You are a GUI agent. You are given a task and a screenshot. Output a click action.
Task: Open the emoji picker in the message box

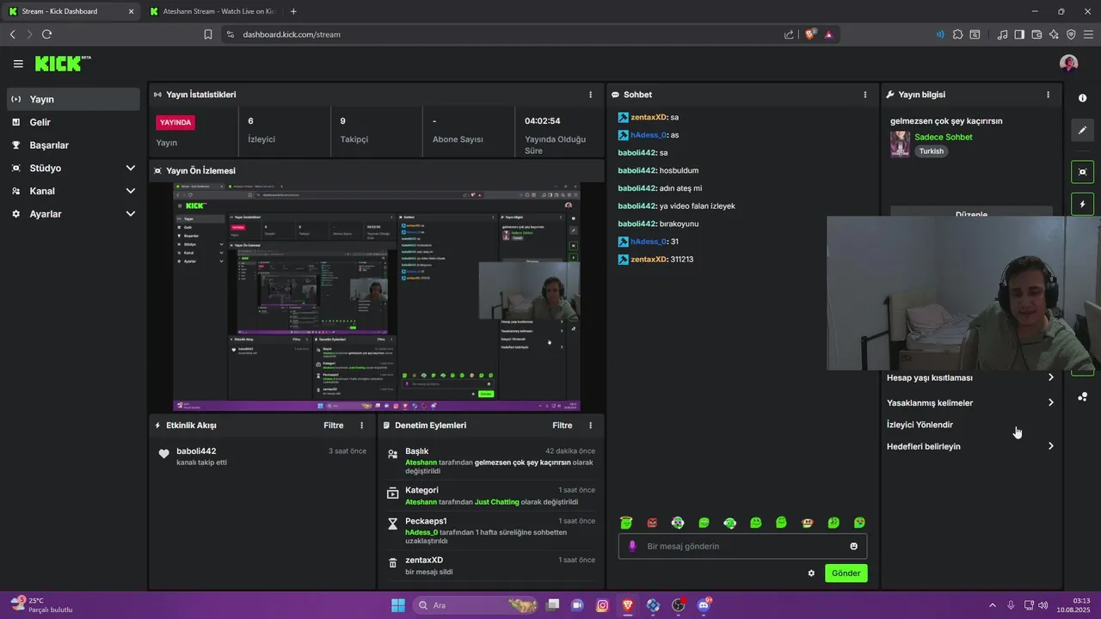click(853, 546)
